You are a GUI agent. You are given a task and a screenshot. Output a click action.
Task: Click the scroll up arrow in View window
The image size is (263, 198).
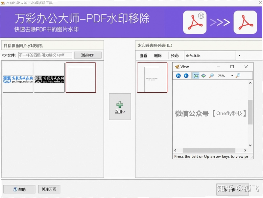pos(250,83)
